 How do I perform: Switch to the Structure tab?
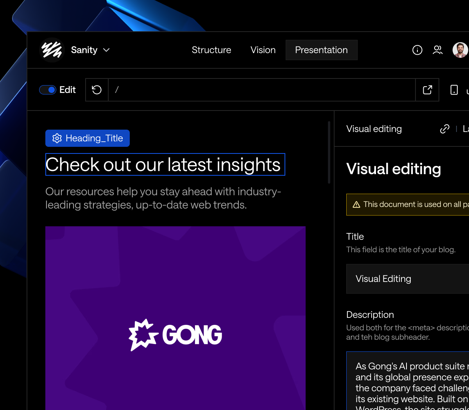[x=211, y=50]
